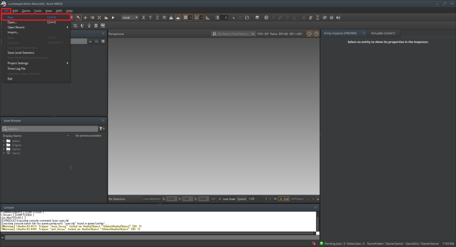The height and width of the screenshot is (247, 456).
Task: Open the Asset Browser magnifier toolbar icon
Action: coord(266,18)
